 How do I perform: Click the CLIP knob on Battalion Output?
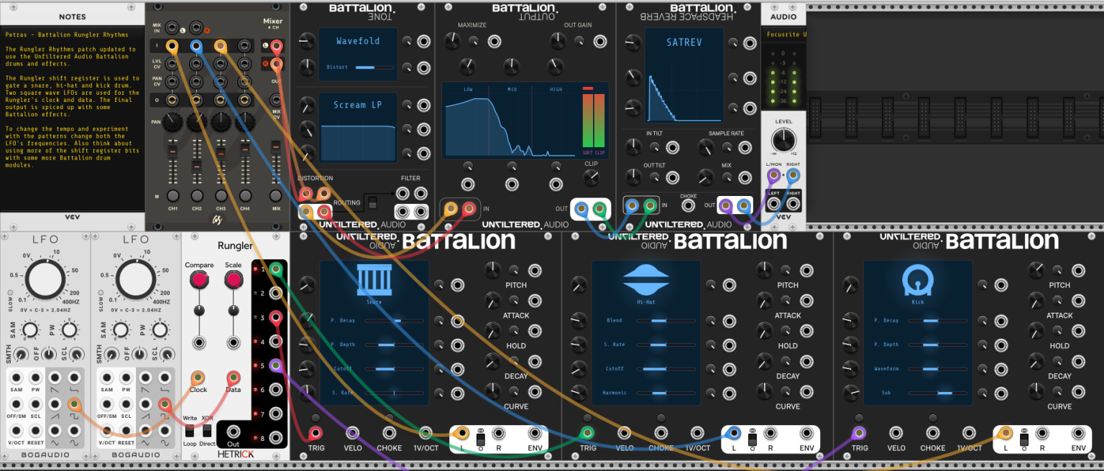point(591,179)
